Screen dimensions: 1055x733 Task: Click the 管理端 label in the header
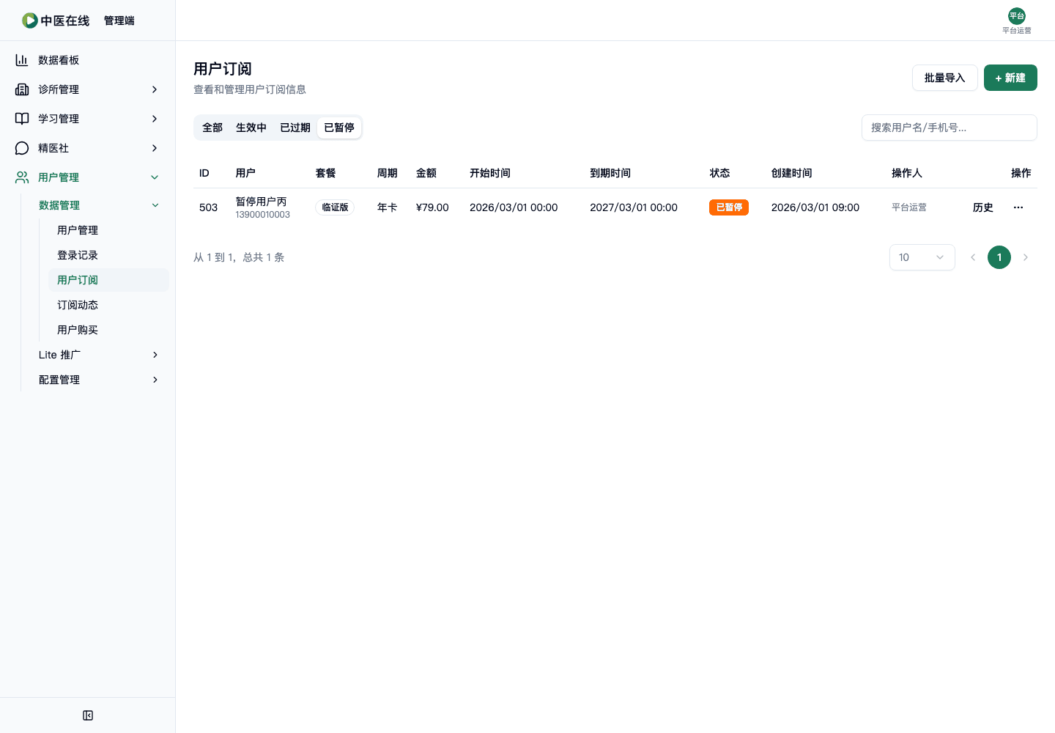point(119,21)
